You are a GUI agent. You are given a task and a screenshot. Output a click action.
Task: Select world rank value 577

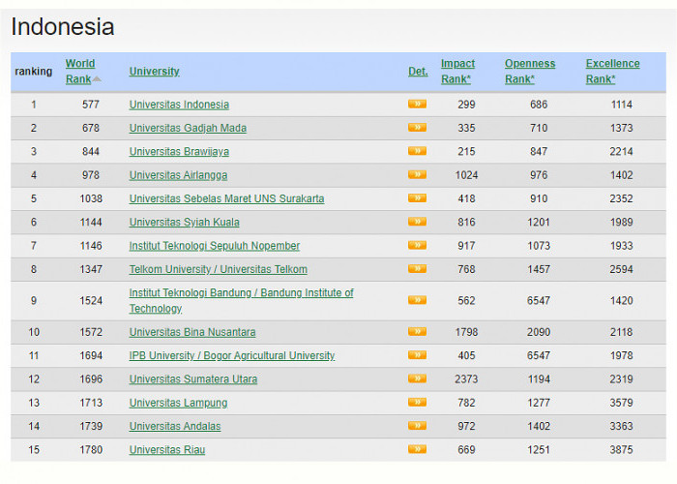91,105
